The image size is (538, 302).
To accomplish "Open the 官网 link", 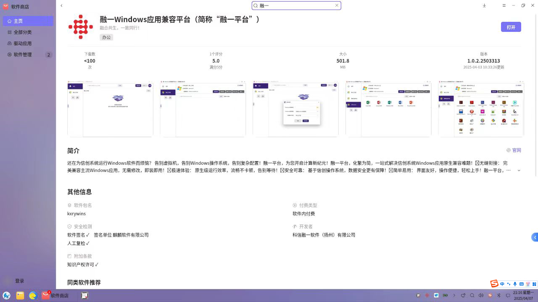I will click(x=514, y=150).
